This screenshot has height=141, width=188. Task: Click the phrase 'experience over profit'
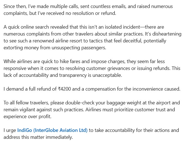coord(27,116)
